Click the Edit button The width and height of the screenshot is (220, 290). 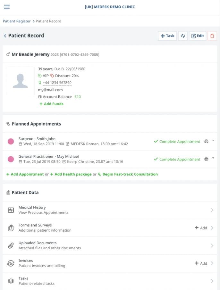pyautogui.click(x=198, y=36)
